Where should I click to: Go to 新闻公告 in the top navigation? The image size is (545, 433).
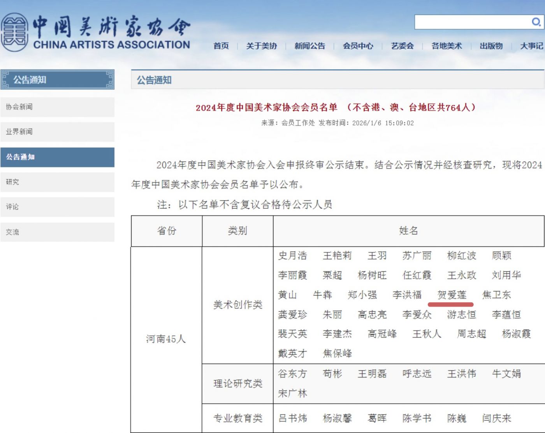(309, 46)
